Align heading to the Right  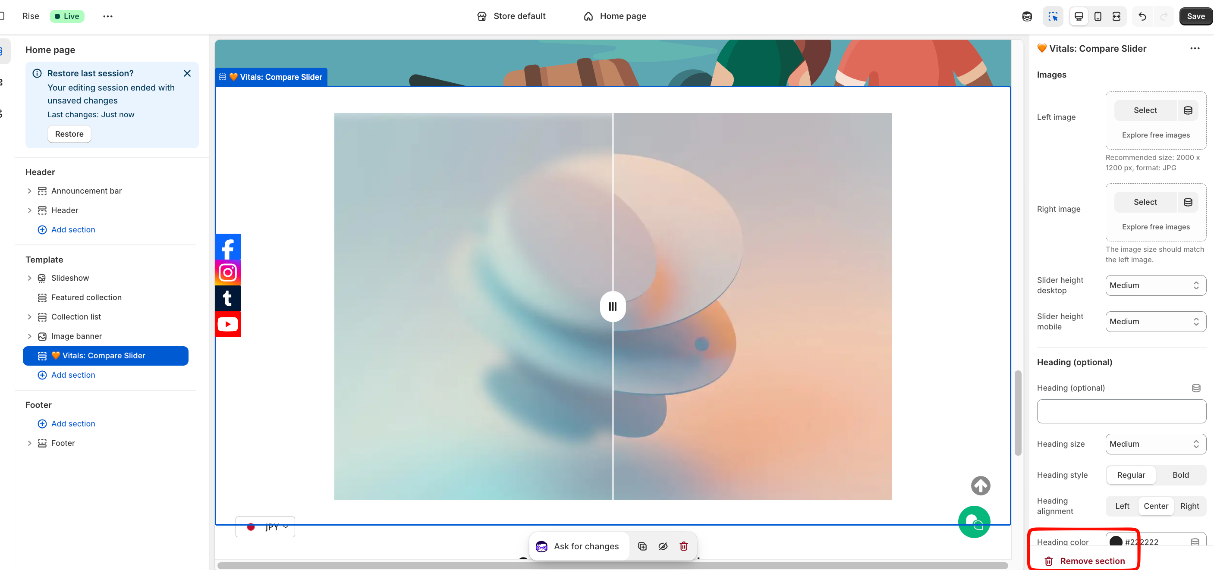pyautogui.click(x=1189, y=506)
